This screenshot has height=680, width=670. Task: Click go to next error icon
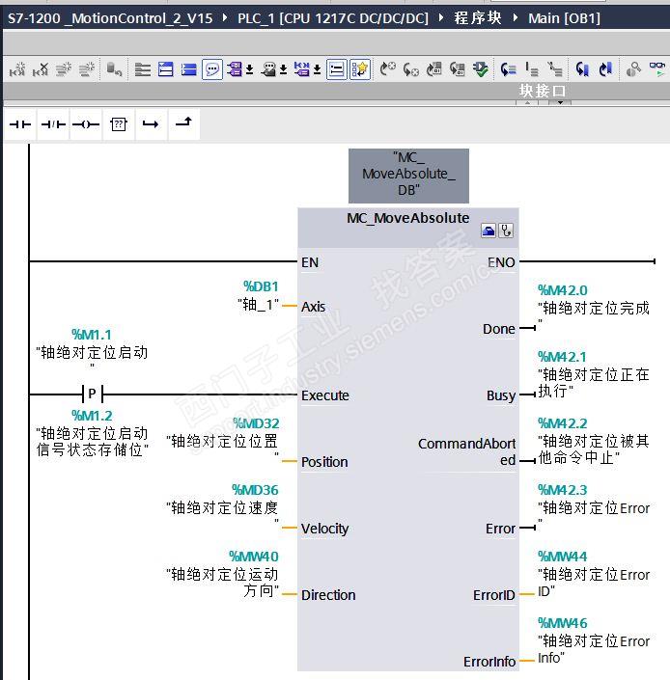387,69
